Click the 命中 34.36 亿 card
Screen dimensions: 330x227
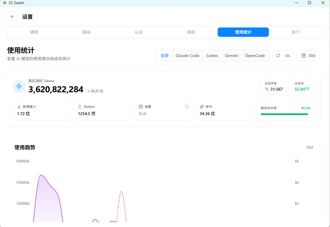225,110
